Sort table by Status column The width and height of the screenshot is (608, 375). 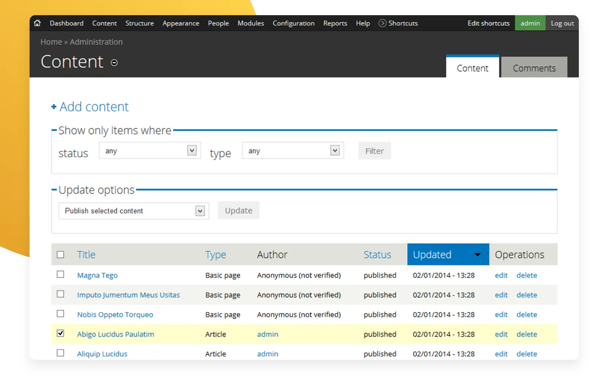click(377, 255)
